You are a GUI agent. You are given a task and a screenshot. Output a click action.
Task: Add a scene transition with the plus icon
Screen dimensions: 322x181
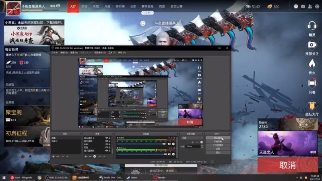point(193,142)
